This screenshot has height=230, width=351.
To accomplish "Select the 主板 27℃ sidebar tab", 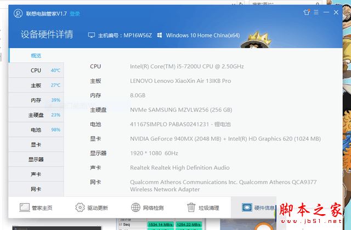I will [36, 85].
